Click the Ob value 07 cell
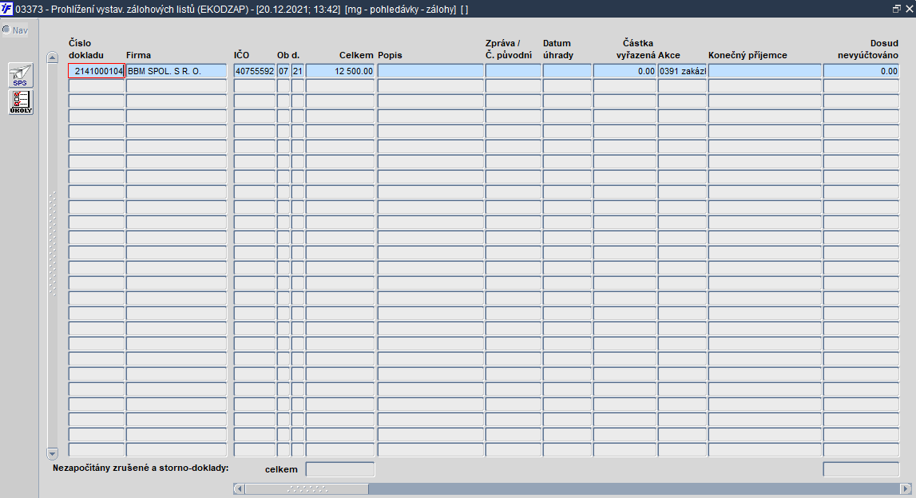The width and height of the screenshot is (916, 498). (284, 71)
